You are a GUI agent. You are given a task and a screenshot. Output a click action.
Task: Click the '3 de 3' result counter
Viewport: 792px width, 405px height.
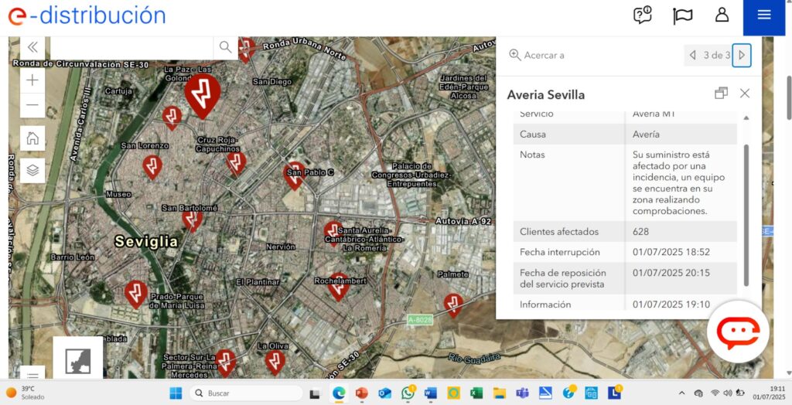pyautogui.click(x=717, y=56)
